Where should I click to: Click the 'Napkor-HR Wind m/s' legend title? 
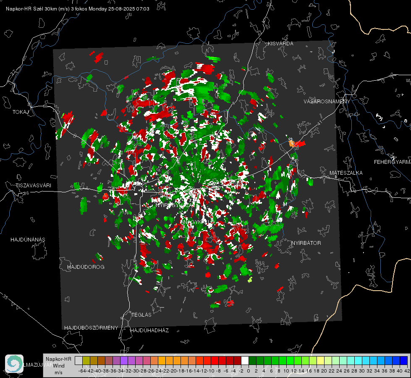coord(58,366)
